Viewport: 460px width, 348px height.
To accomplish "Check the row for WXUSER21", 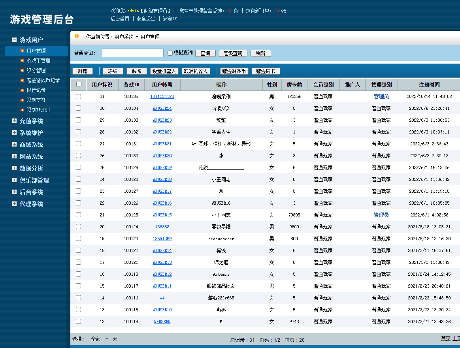I will pyautogui.click(x=78, y=144).
